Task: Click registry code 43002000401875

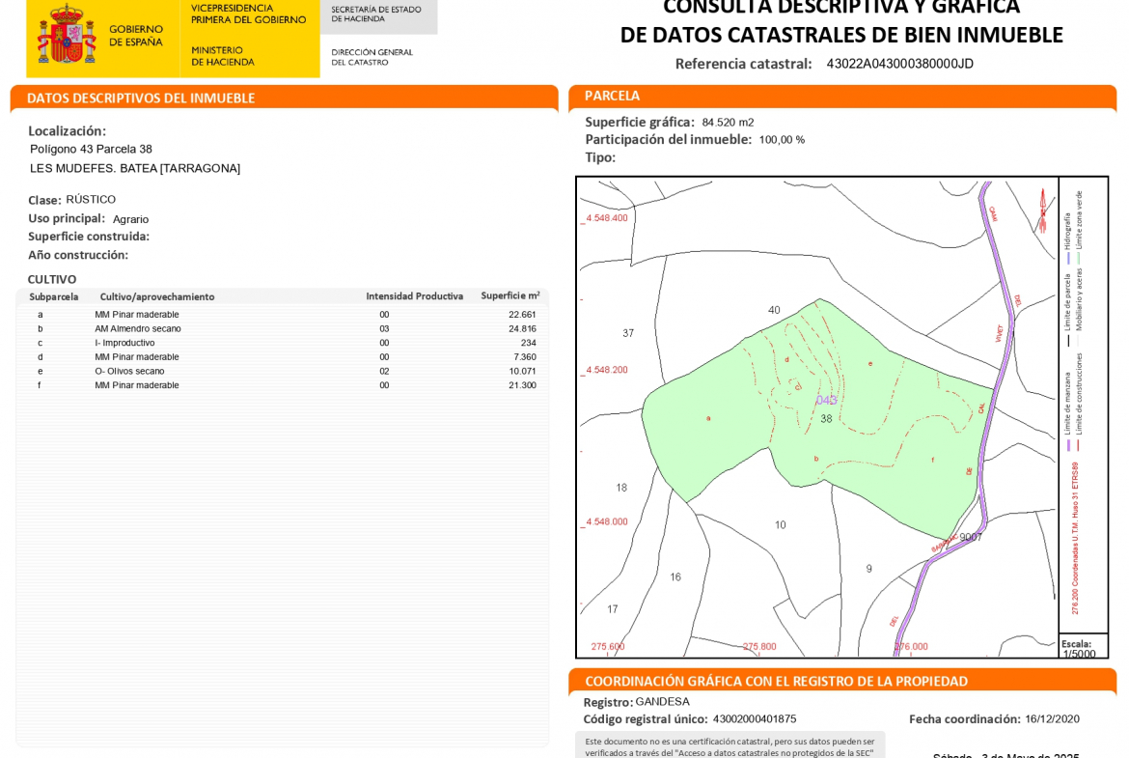Action: (755, 719)
